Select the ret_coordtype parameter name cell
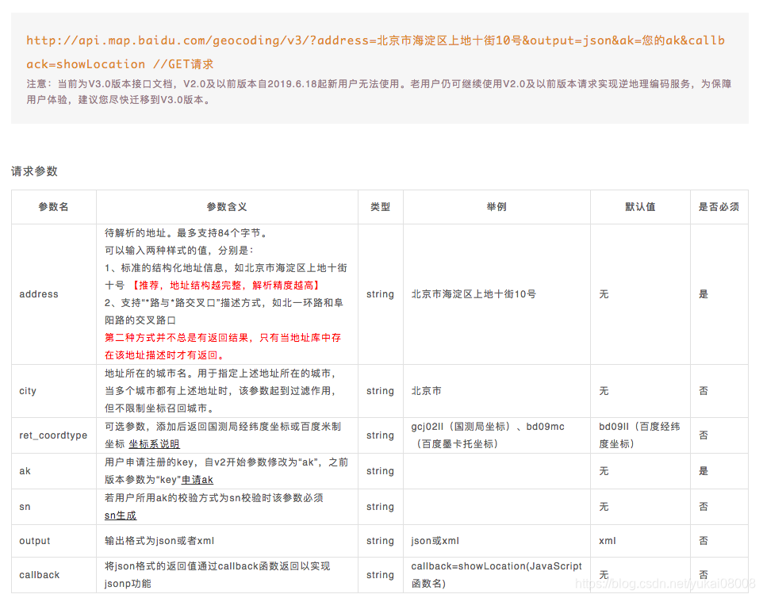The image size is (763, 598). [x=53, y=435]
